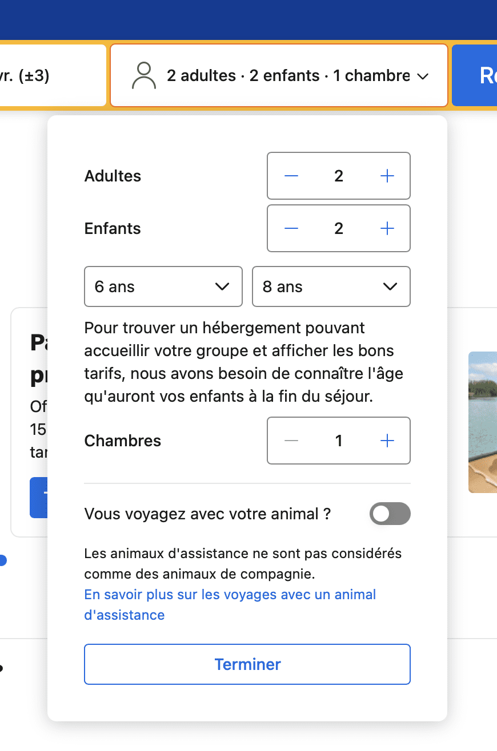This screenshot has width=497, height=751.
Task: Click the disabled Chambres minus icon
Action: [291, 441]
